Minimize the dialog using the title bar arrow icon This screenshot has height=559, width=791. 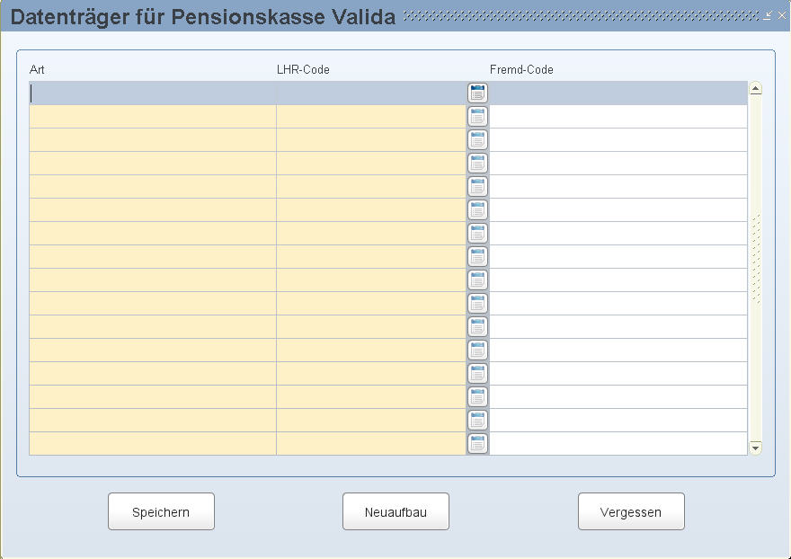[x=769, y=15]
